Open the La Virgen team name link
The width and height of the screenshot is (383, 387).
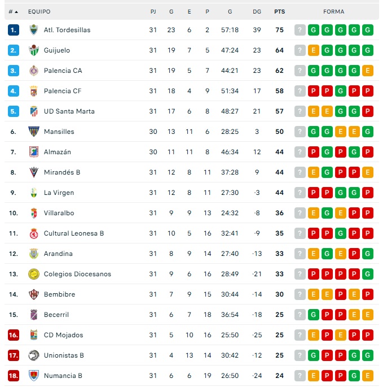(x=59, y=193)
